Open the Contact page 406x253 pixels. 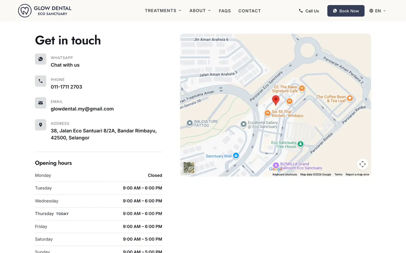[x=250, y=11]
